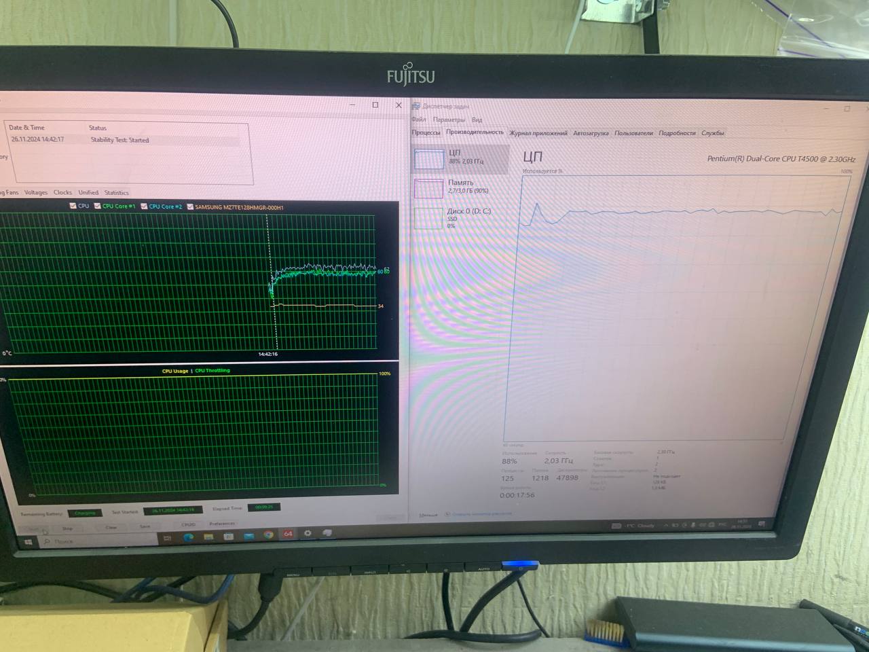
Task: Click the 0:00:17:56 uptime value
Action: coord(517,495)
